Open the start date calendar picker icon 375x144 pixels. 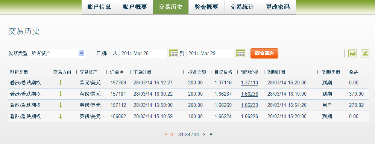[x=173, y=53]
